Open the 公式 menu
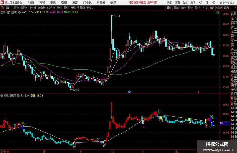Screen dimensions: 237x153 185,3
